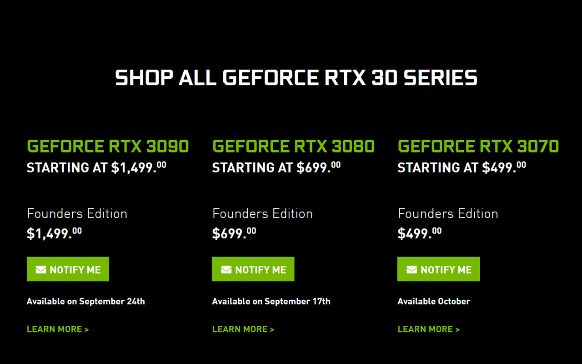Click the chevron after RTX 3090 Learn More

pos(87,329)
